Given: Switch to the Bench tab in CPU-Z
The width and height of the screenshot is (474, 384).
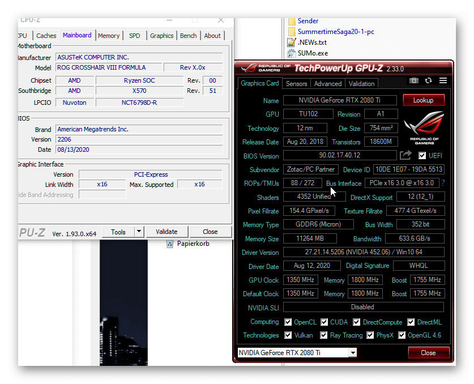Looking at the screenshot, I should 188,36.
